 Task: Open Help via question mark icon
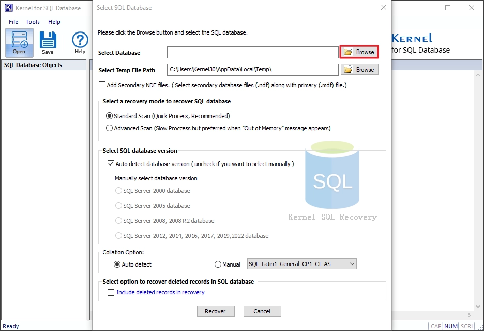(80, 43)
